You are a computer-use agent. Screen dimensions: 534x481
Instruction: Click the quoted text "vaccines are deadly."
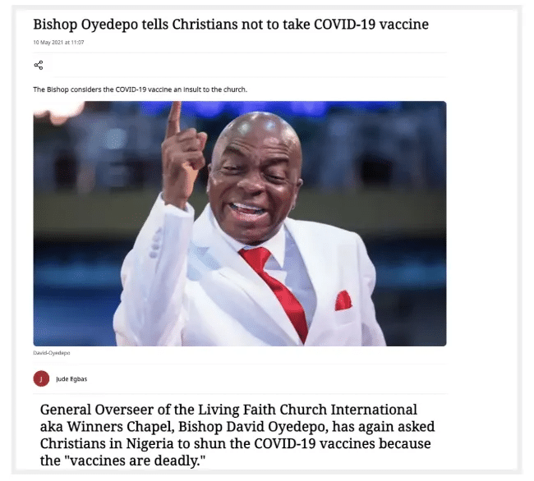tap(135, 460)
